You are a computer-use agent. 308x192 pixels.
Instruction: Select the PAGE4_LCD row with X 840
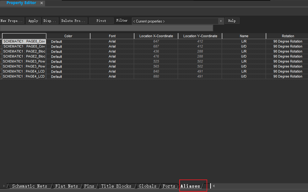coord(24,71)
